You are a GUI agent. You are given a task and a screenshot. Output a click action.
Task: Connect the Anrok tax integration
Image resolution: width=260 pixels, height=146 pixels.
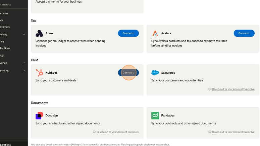(x=128, y=33)
